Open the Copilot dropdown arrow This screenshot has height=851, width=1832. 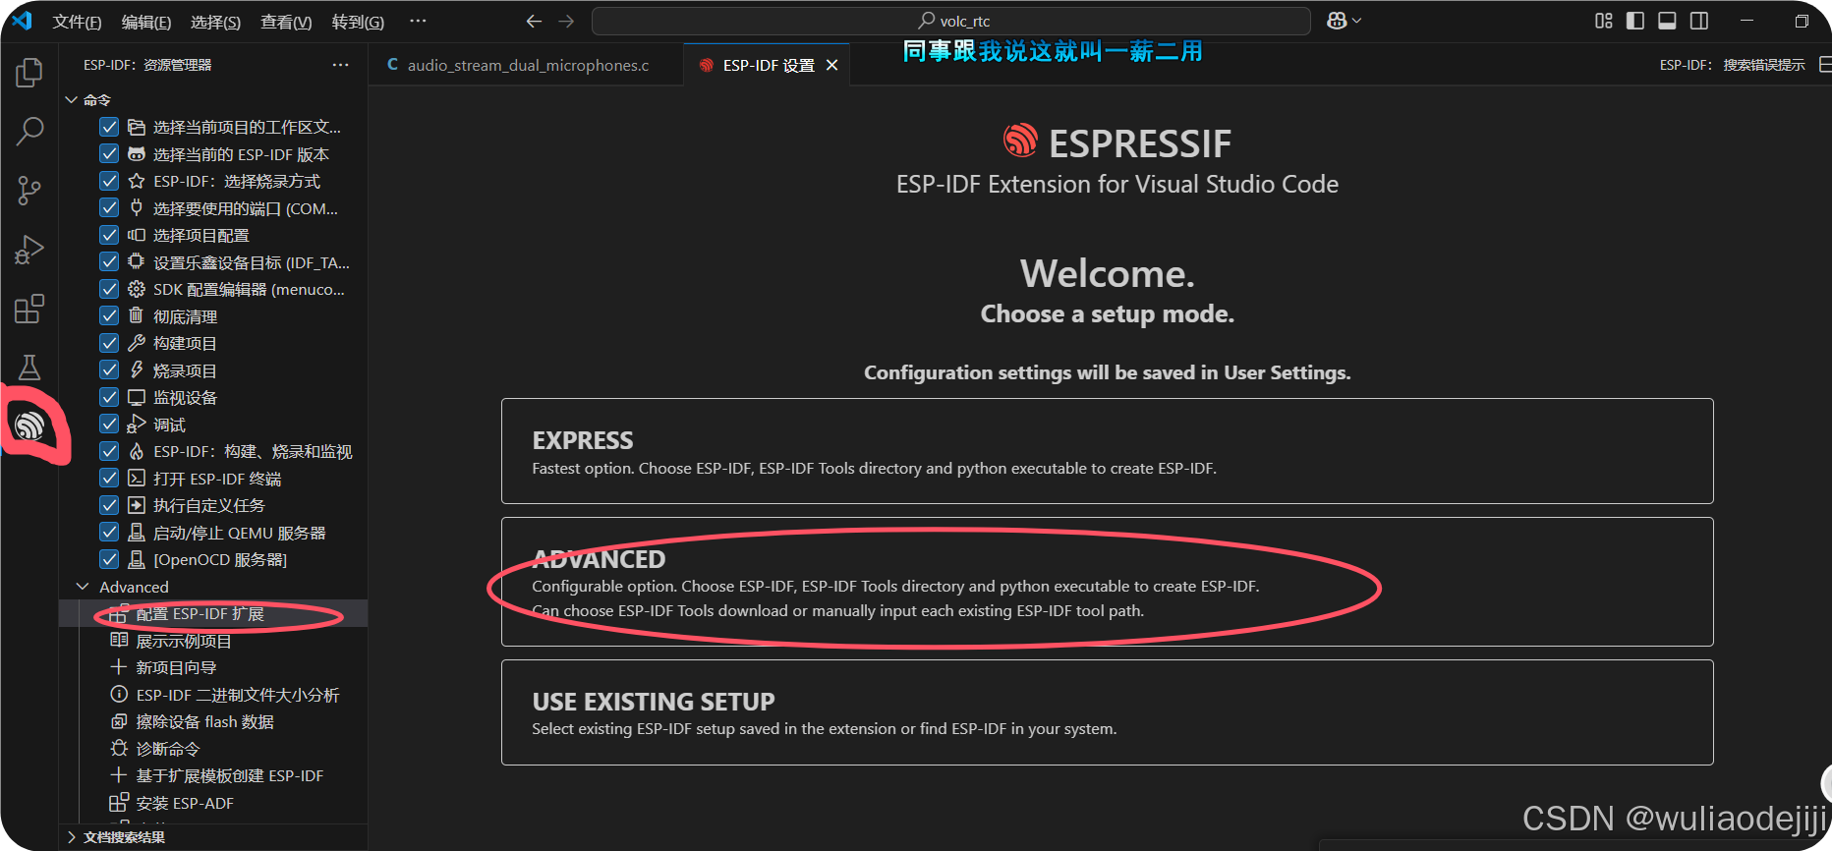(1357, 21)
